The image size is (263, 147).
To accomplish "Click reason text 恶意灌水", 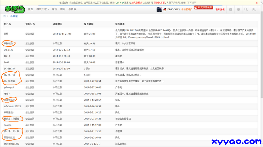I will click(120, 62).
